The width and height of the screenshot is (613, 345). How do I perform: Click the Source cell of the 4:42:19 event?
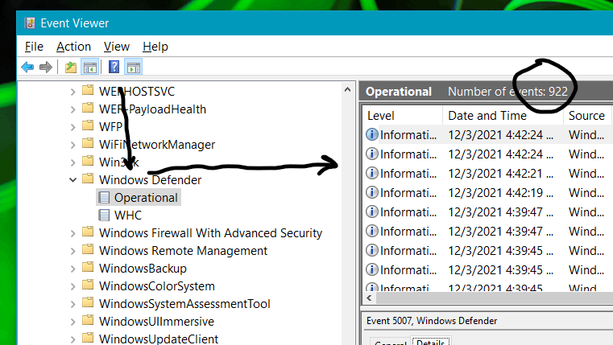coord(586,193)
